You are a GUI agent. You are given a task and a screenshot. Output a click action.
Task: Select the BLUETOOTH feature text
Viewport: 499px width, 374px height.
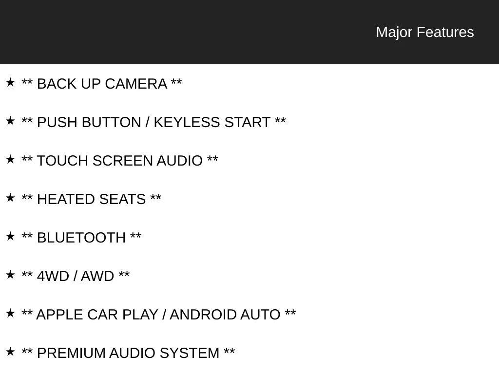(81, 238)
